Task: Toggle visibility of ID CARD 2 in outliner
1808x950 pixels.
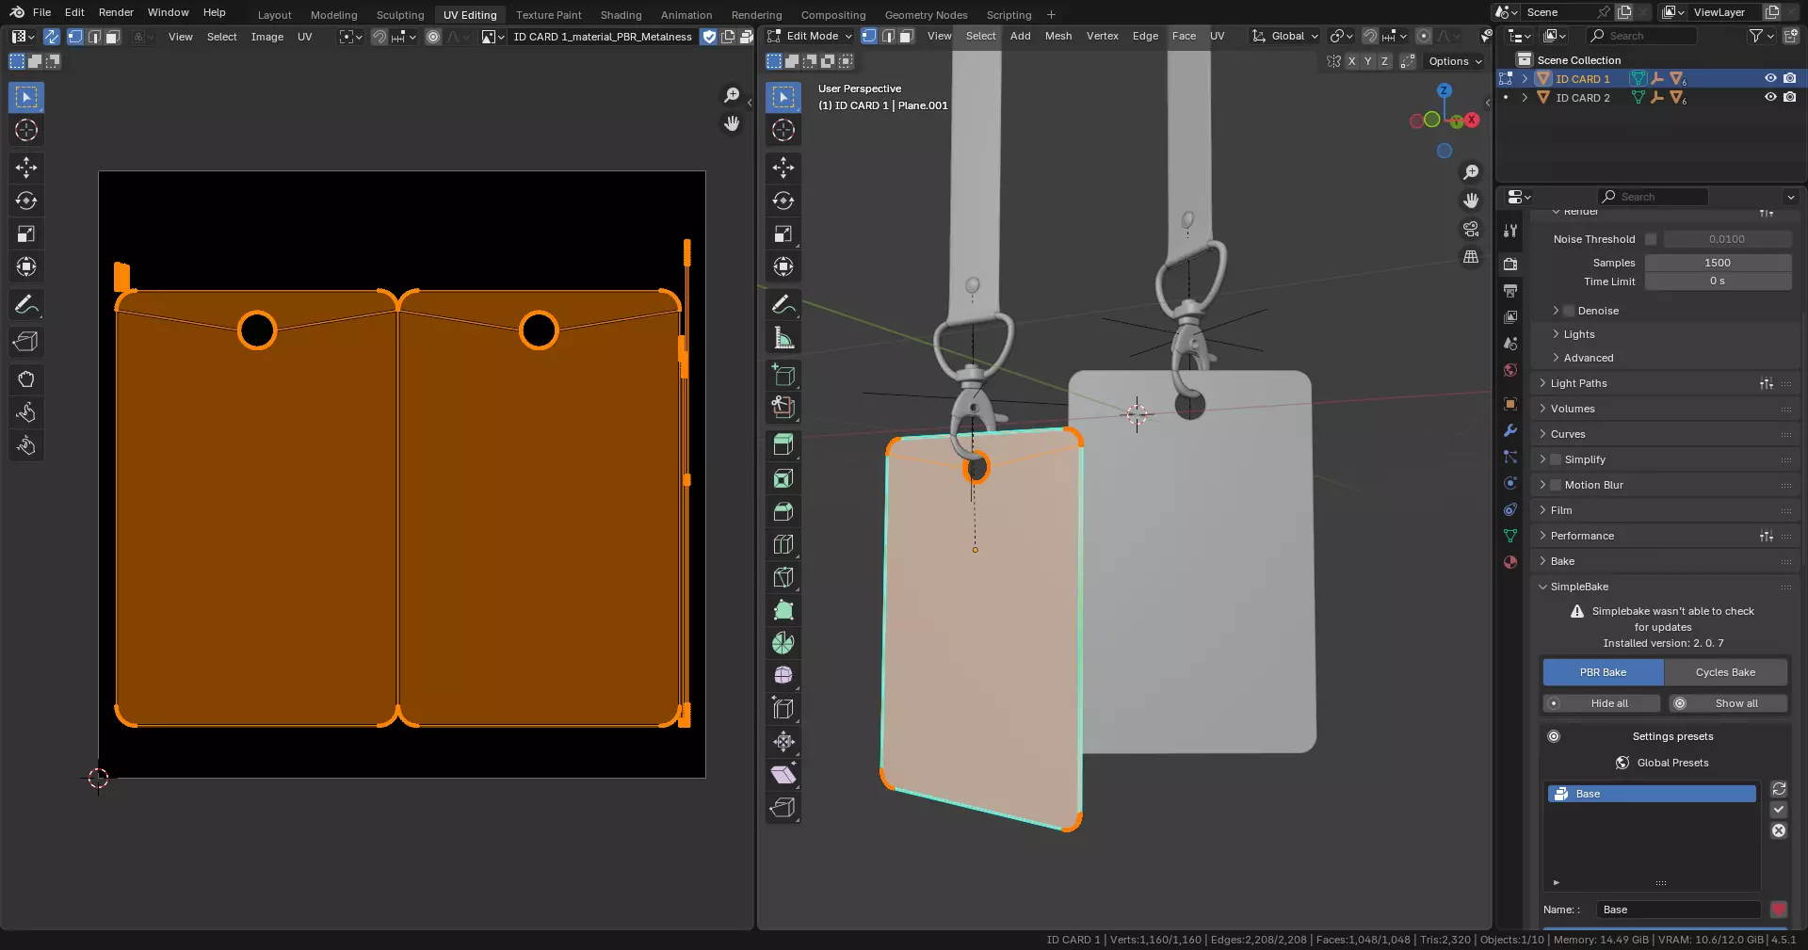Action: (1770, 97)
